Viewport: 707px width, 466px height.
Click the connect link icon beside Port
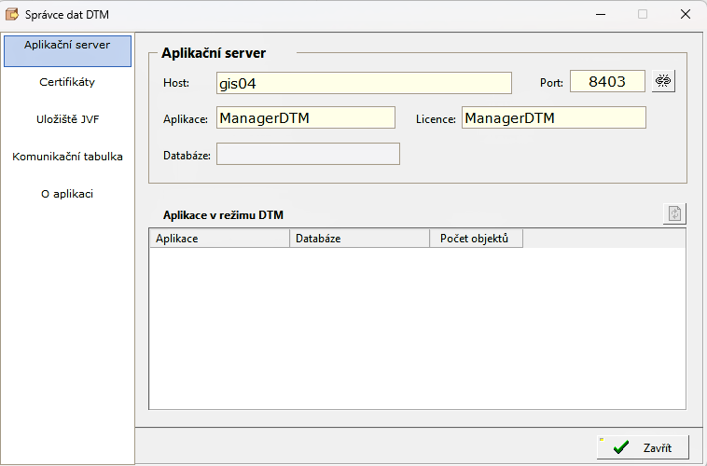[x=663, y=81]
